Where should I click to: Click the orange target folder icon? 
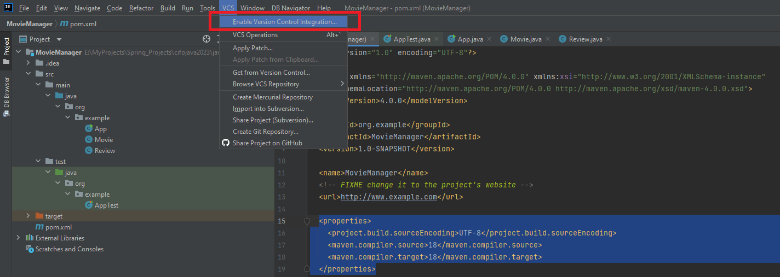click(x=39, y=216)
